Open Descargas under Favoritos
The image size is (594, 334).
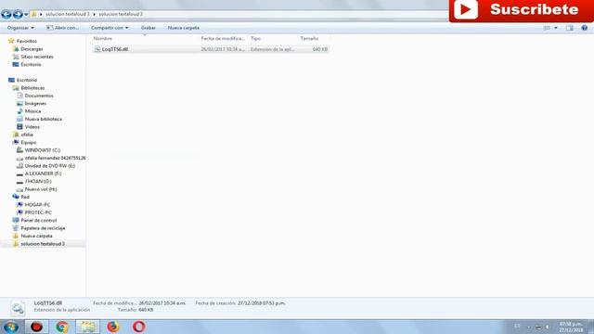tap(32, 49)
